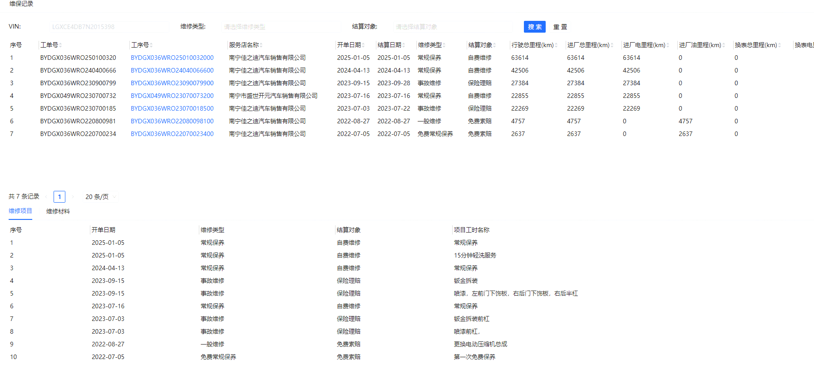Click 第一次免费保养 item row
Viewport: 814px width, 379px height.
click(474, 357)
